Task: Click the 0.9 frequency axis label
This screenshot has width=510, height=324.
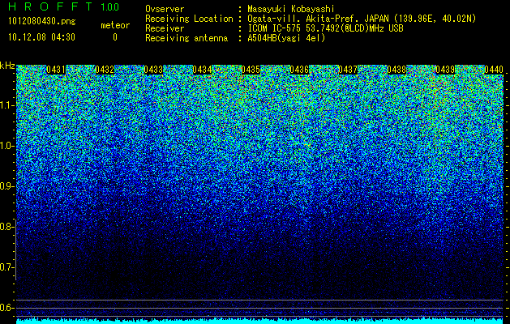Action: tap(7, 186)
